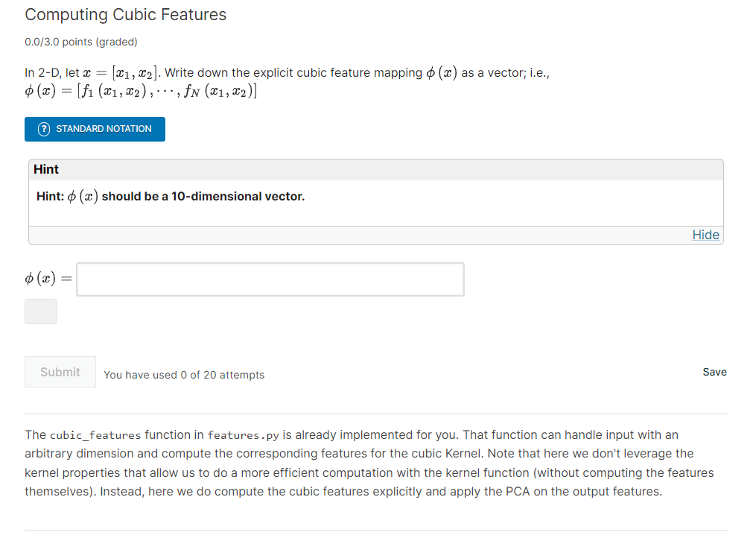The height and width of the screenshot is (535, 753).
Task: Click the attempts used counter text
Action: point(184,375)
